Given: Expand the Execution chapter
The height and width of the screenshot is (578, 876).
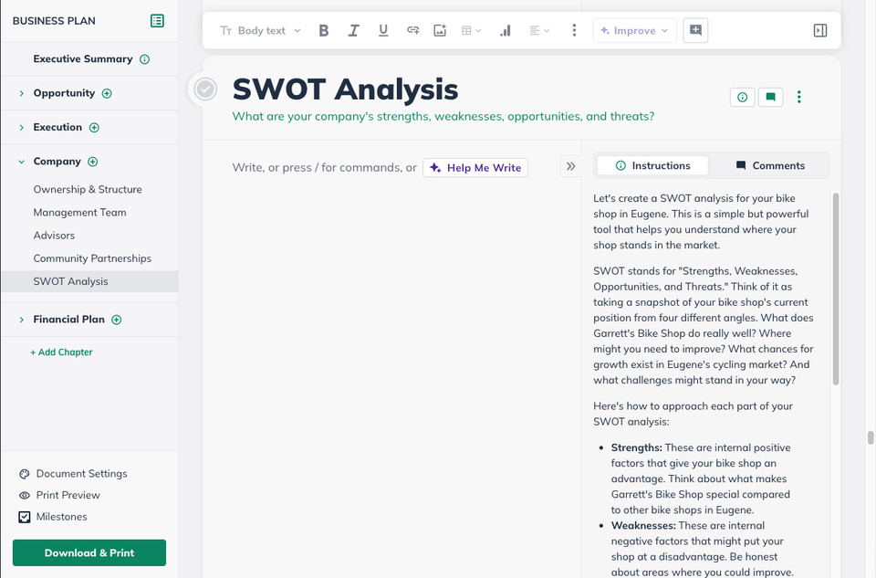Looking at the screenshot, I should pos(21,128).
